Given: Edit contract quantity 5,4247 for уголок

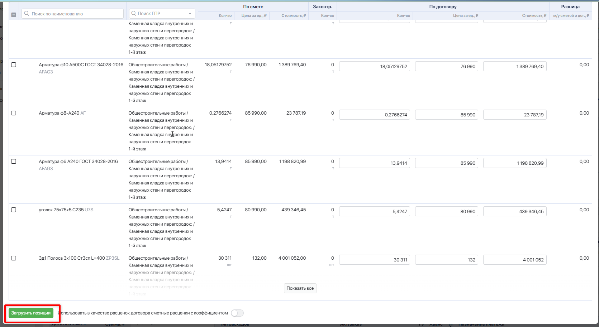Looking at the screenshot, I should tap(374, 212).
